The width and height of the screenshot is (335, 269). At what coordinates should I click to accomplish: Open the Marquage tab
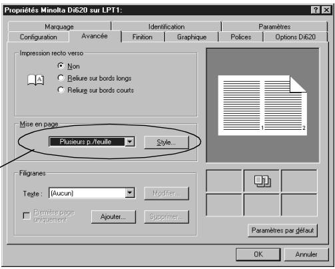[x=59, y=27]
